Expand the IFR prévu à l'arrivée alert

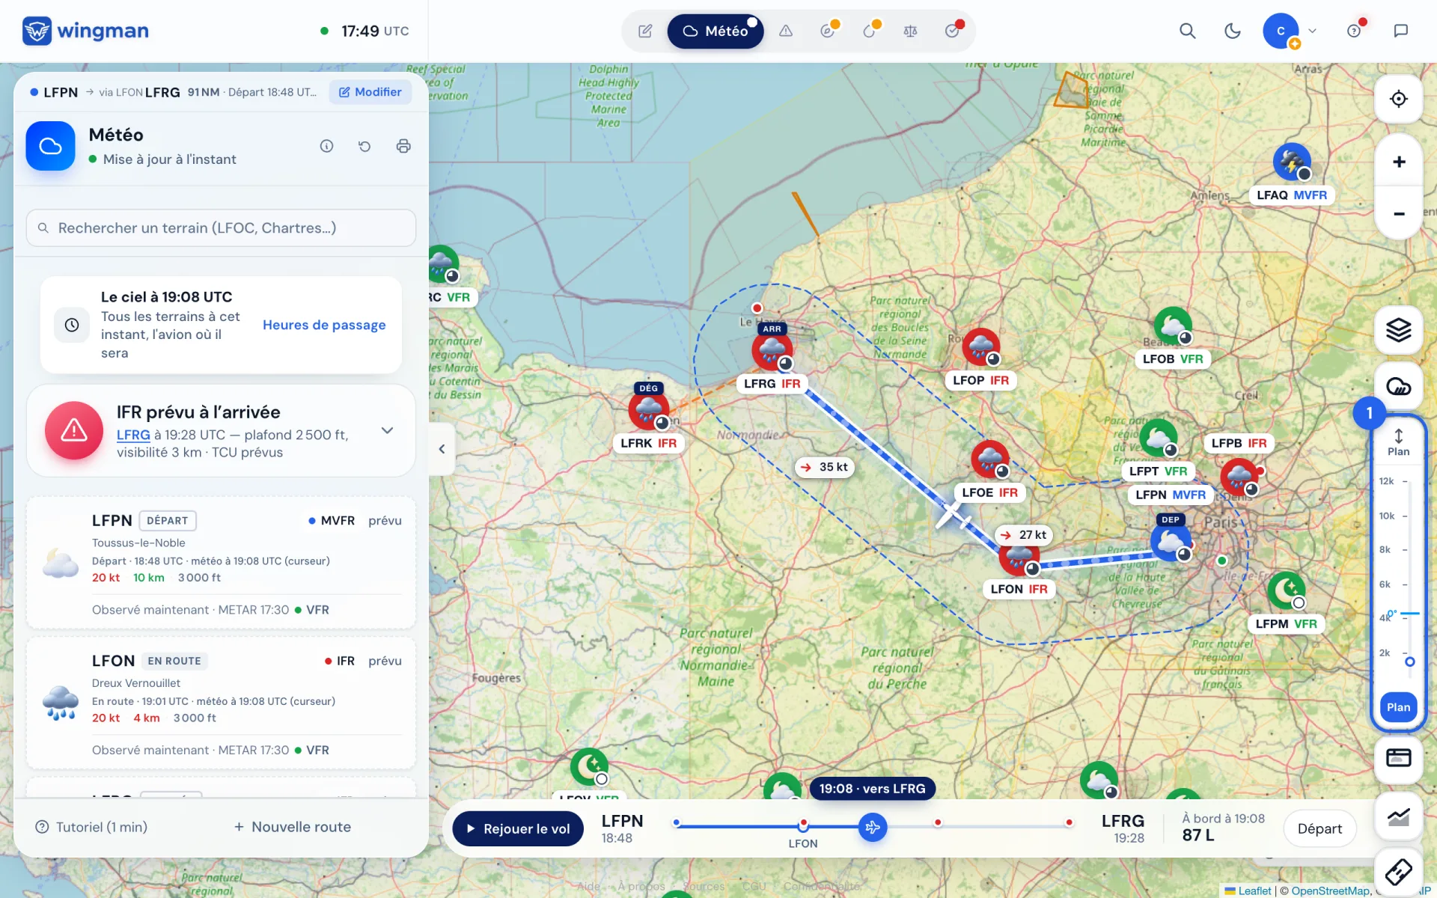point(387,430)
